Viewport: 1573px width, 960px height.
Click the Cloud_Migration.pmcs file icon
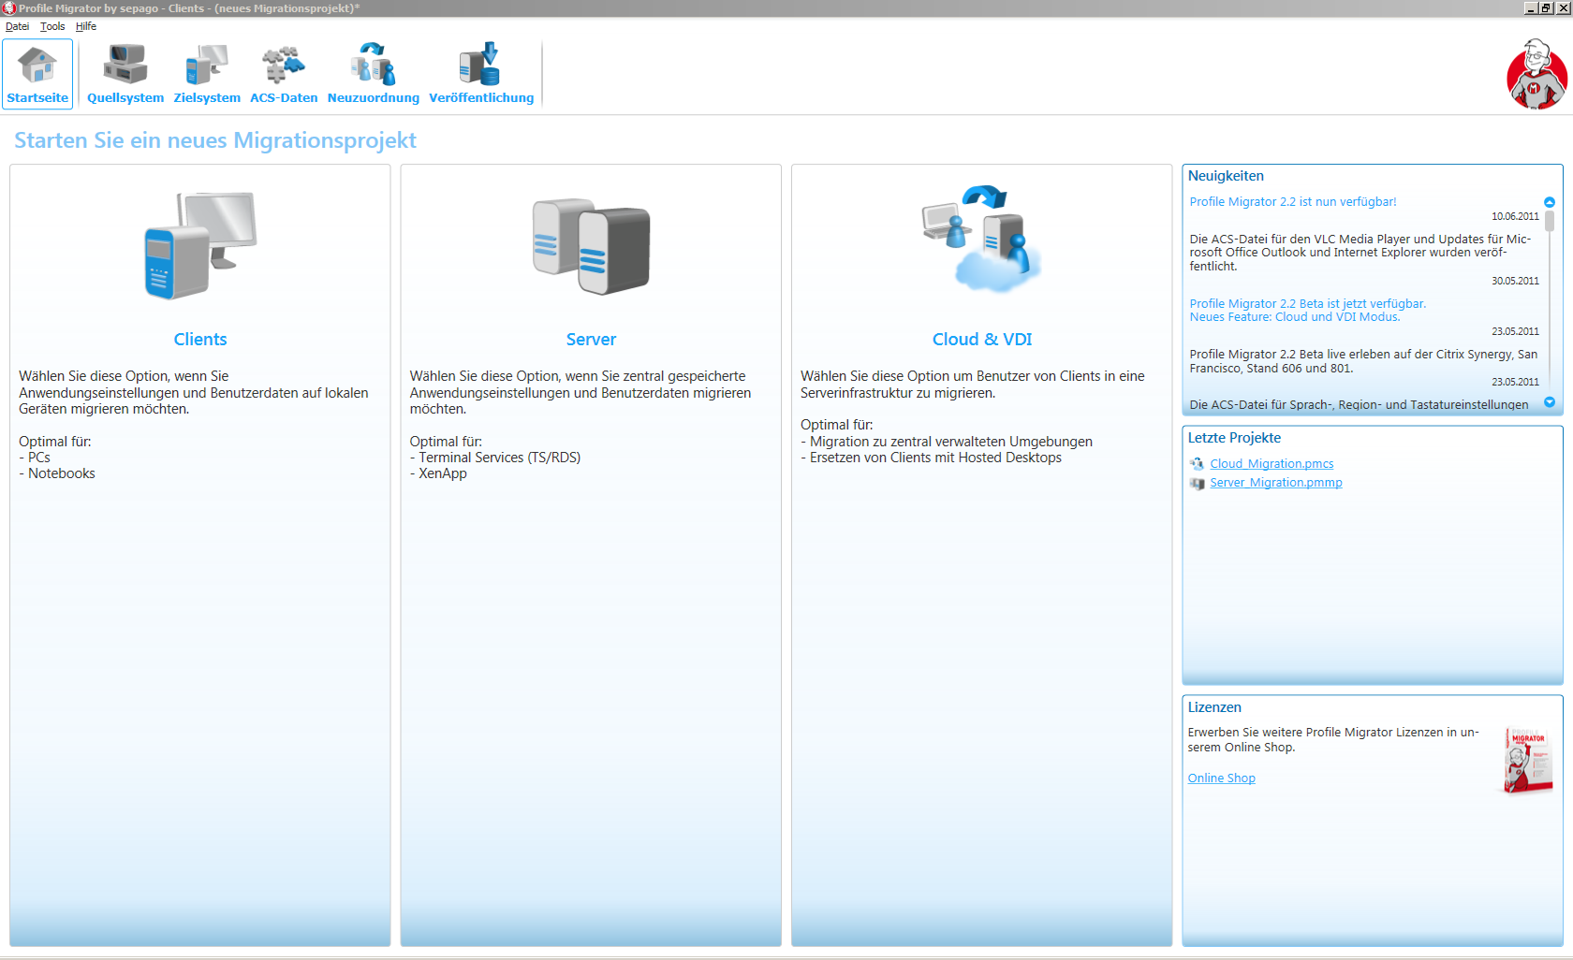[x=1197, y=464]
